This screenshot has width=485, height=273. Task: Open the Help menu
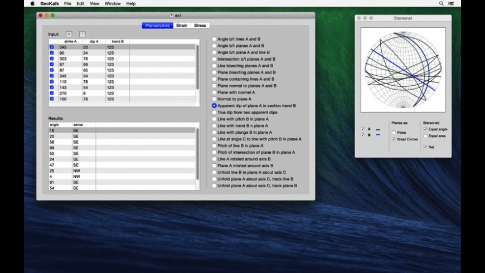coord(131,3)
